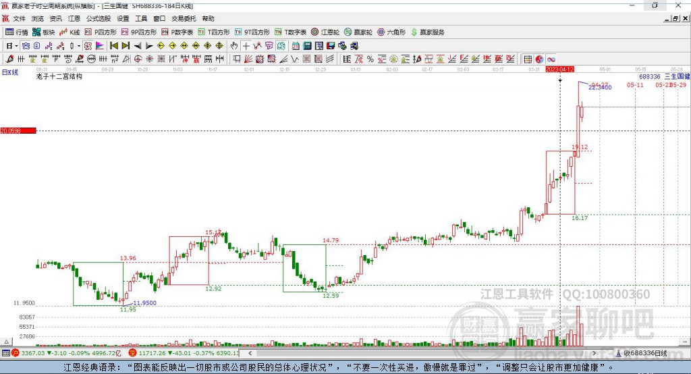Open the 板块 sector view
This screenshot has width=691, height=374.
43,32
